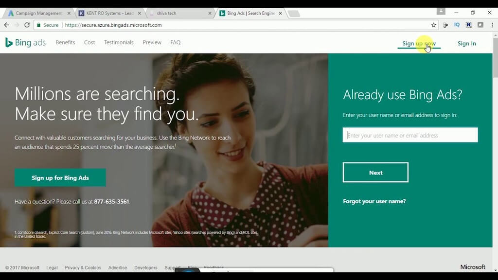The width and height of the screenshot is (498, 280).
Task: Close the shiva tech tab
Action: [210, 13]
